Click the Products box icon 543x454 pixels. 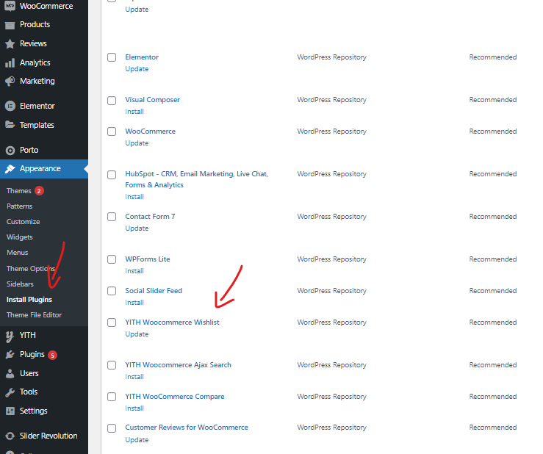click(x=10, y=25)
